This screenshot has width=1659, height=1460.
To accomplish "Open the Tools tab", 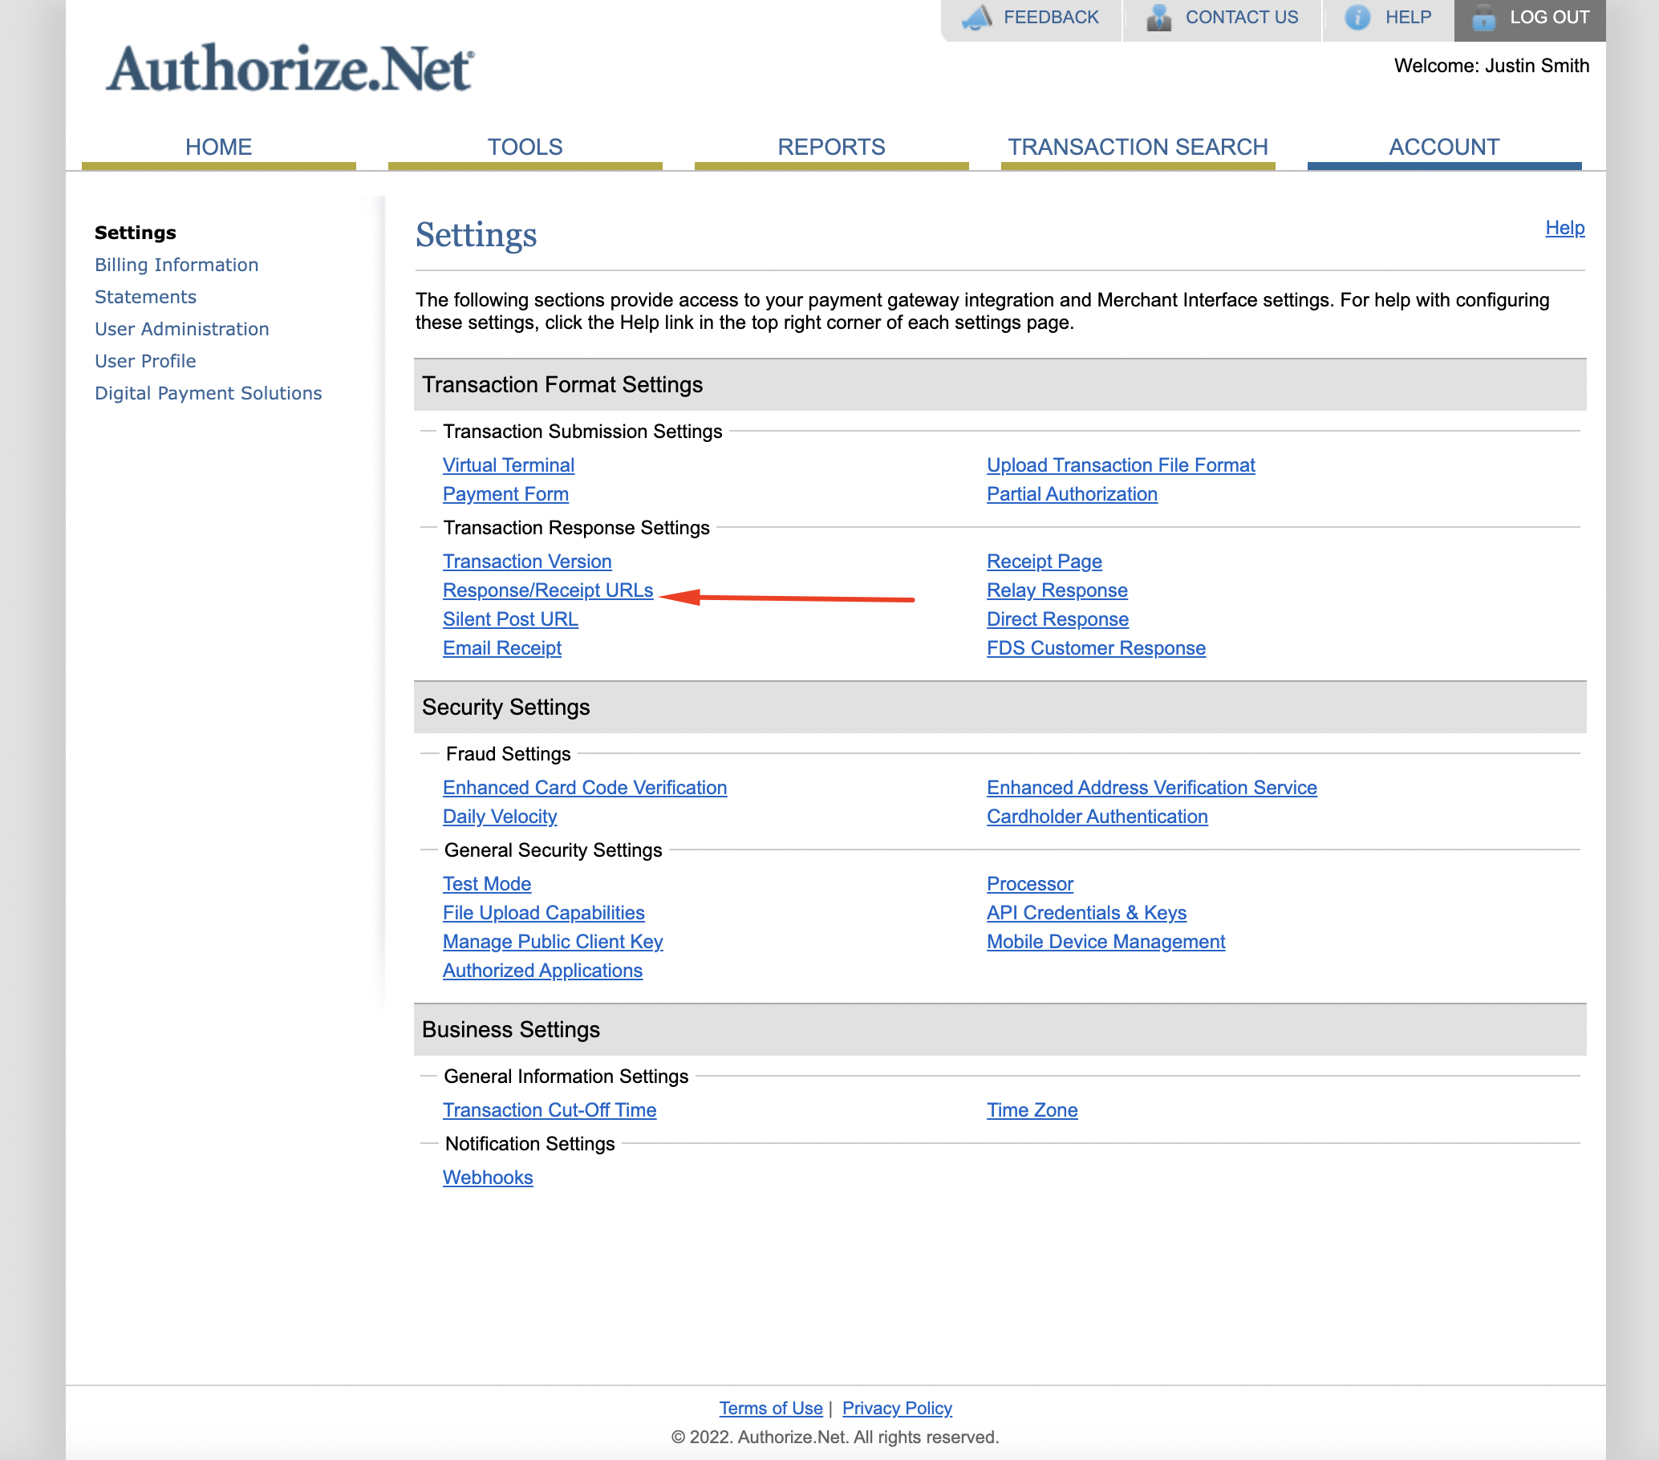I will (525, 147).
